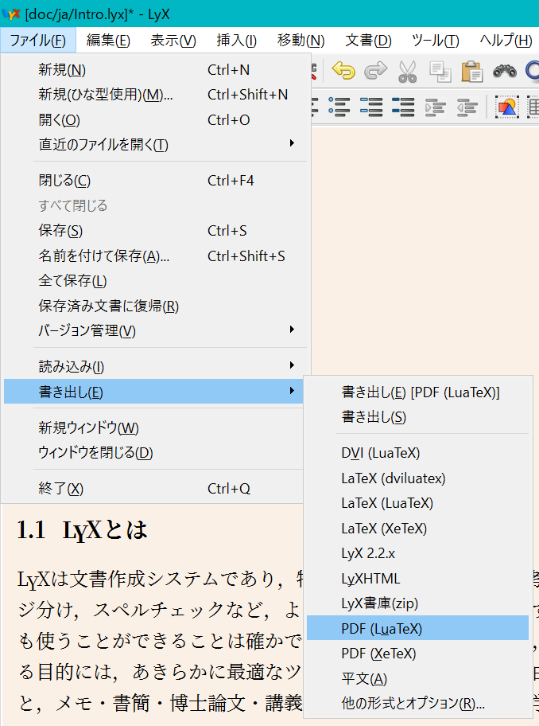
Task: Click the Increase depth indent icon
Action: pos(435,107)
